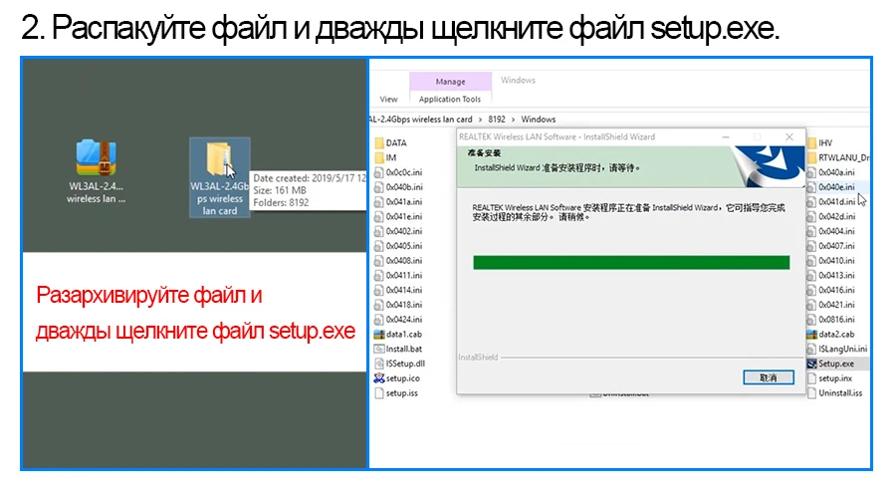
Task: Select the 0x0421.ini file
Action: pos(831,305)
